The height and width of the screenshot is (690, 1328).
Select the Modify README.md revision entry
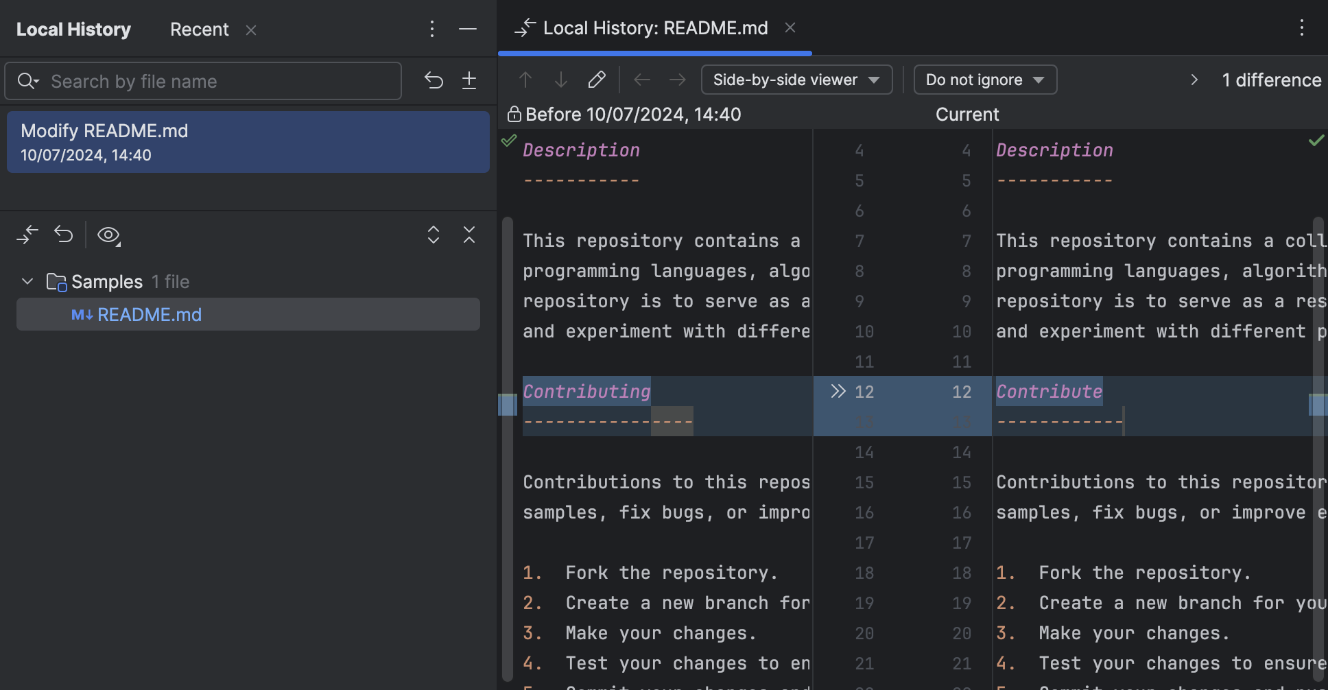(x=247, y=141)
